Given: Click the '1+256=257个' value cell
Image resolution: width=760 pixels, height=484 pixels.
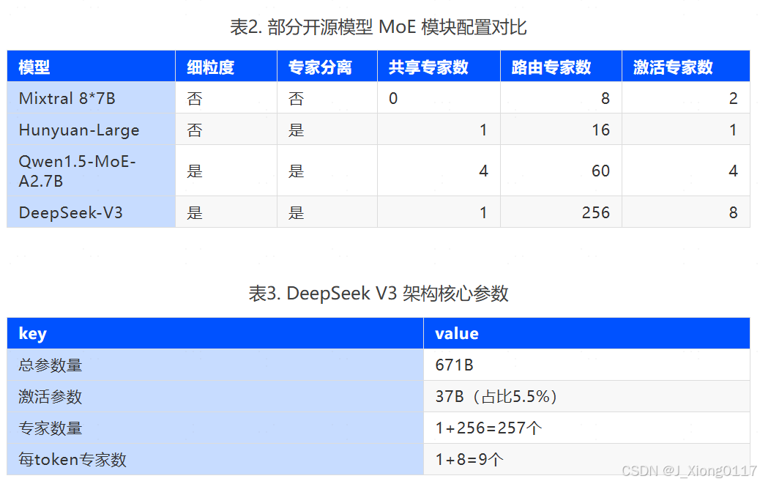Looking at the screenshot, I should click(587, 428).
